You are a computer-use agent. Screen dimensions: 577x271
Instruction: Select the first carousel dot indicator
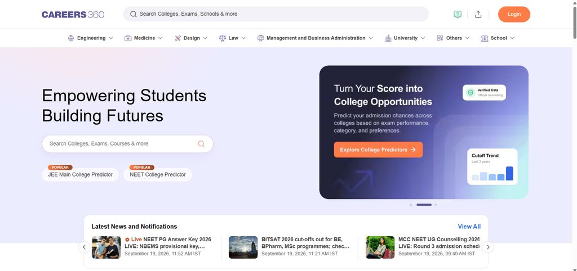click(411, 205)
